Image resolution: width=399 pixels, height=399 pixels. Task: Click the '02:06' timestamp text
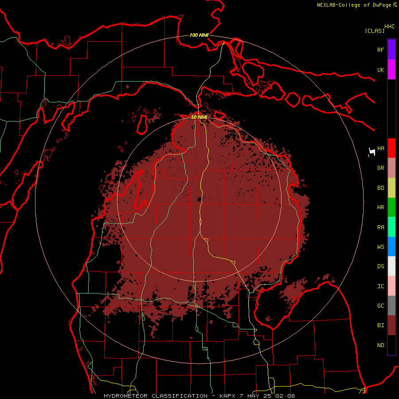[285, 396]
